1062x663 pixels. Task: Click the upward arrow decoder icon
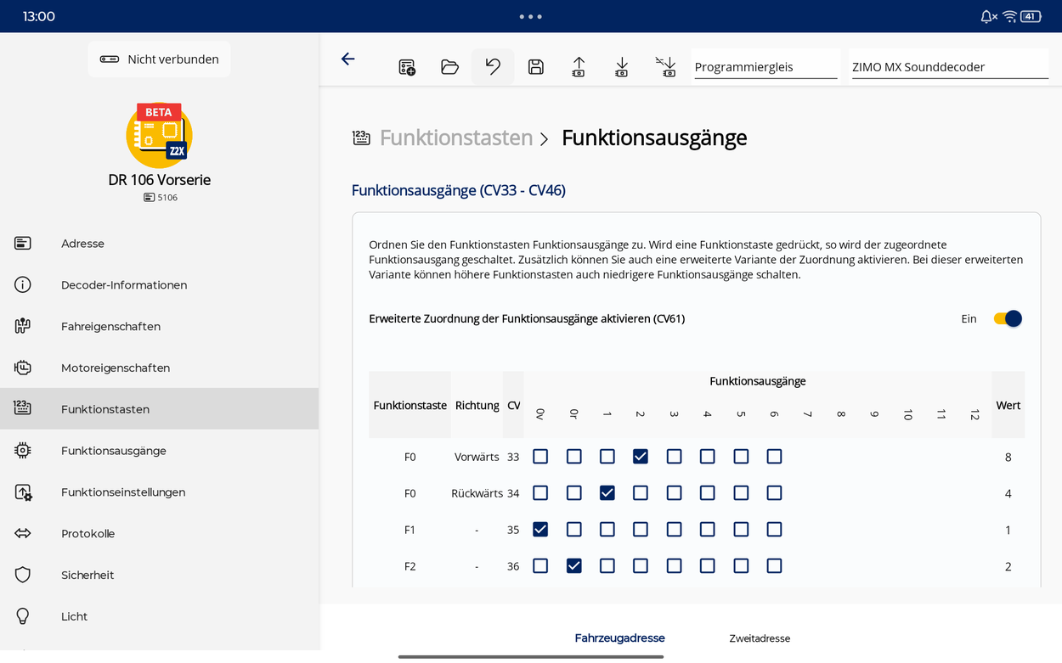point(579,67)
